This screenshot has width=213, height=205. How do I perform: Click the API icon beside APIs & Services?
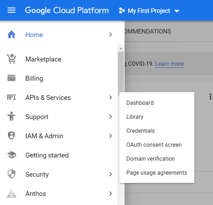click(x=11, y=97)
